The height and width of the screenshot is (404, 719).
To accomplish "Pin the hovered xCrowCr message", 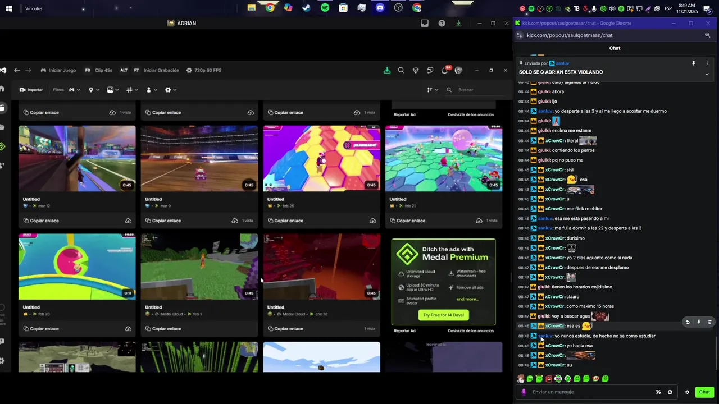I will [x=699, y=322].
